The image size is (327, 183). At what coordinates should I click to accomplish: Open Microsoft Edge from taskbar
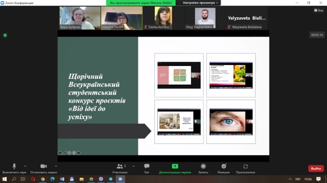point(52,179)
